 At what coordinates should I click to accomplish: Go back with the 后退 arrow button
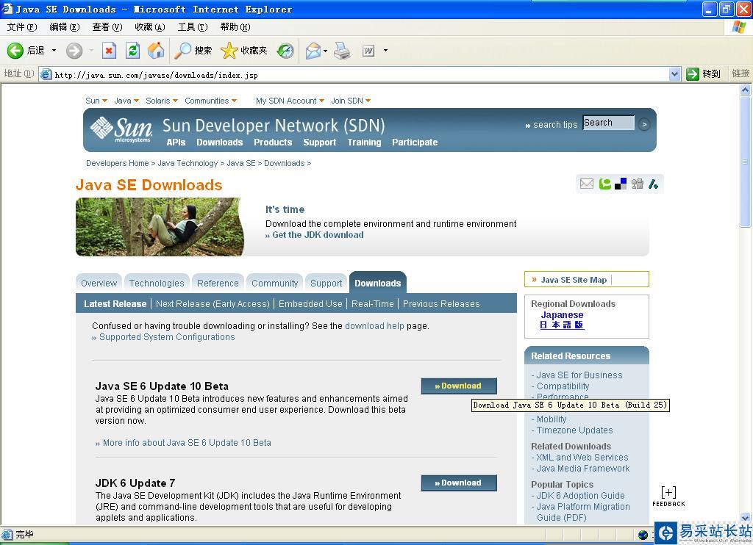tap(26, 51)
